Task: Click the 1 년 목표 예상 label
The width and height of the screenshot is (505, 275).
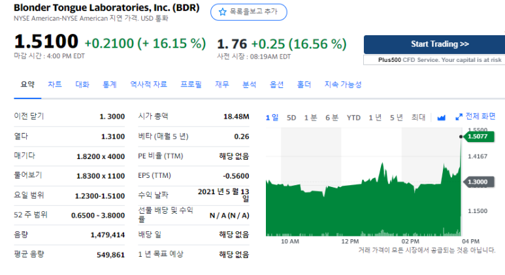Action: coord(161,254)
